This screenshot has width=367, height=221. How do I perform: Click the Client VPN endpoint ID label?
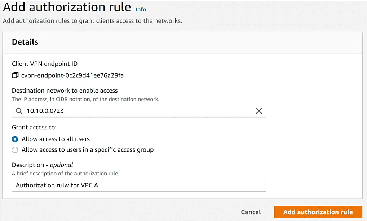[x=45, y=64]
